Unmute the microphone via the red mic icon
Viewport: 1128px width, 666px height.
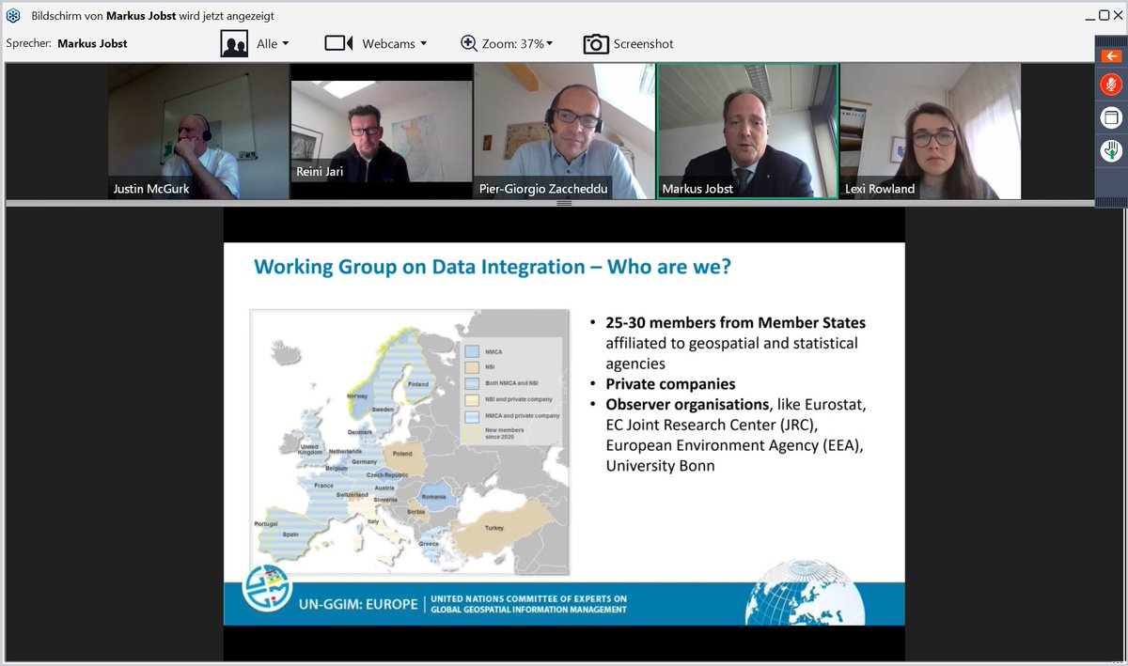click(x=1111, y=84)
